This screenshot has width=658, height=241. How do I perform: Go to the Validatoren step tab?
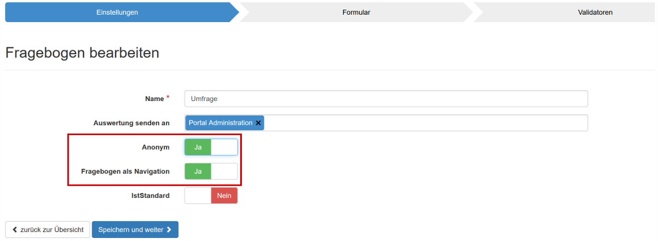[x=595, y=12]
